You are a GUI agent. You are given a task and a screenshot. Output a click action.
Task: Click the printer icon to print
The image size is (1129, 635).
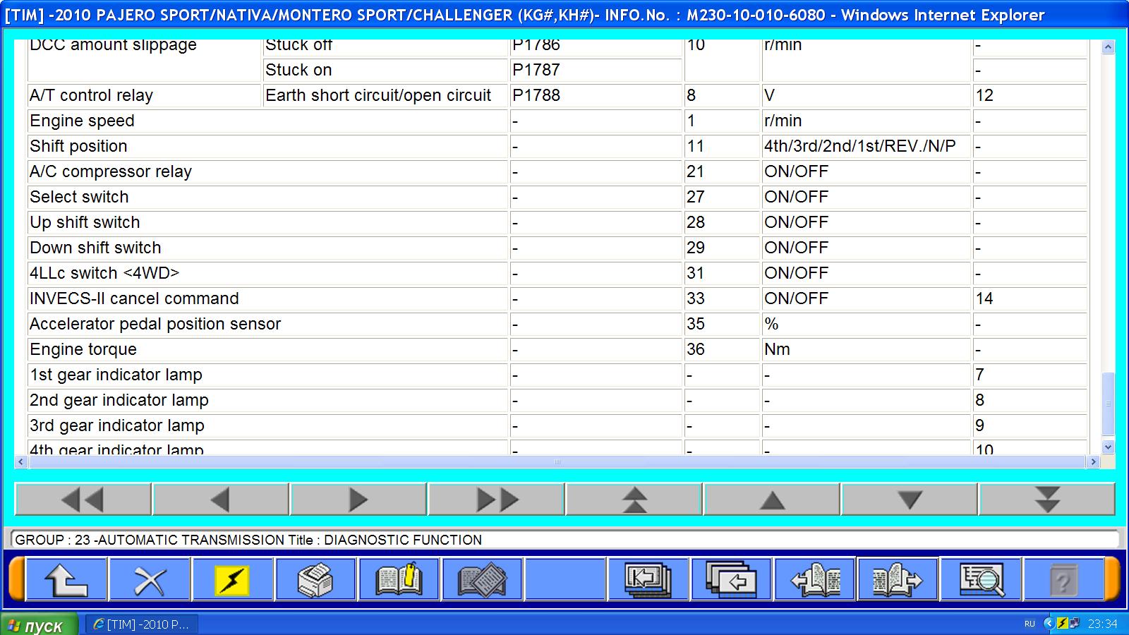click(316, 580)
